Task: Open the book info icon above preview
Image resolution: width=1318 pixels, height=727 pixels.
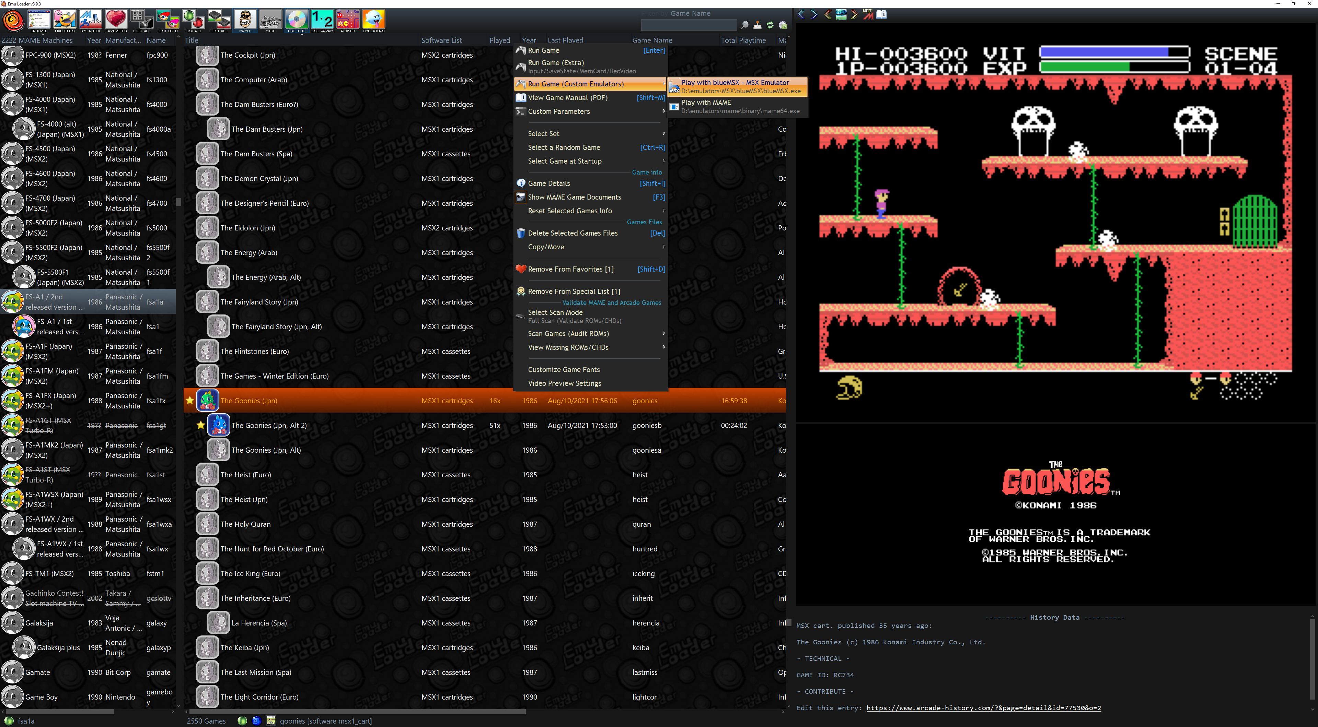Action: pyautogui.click(x=881, y=14)
